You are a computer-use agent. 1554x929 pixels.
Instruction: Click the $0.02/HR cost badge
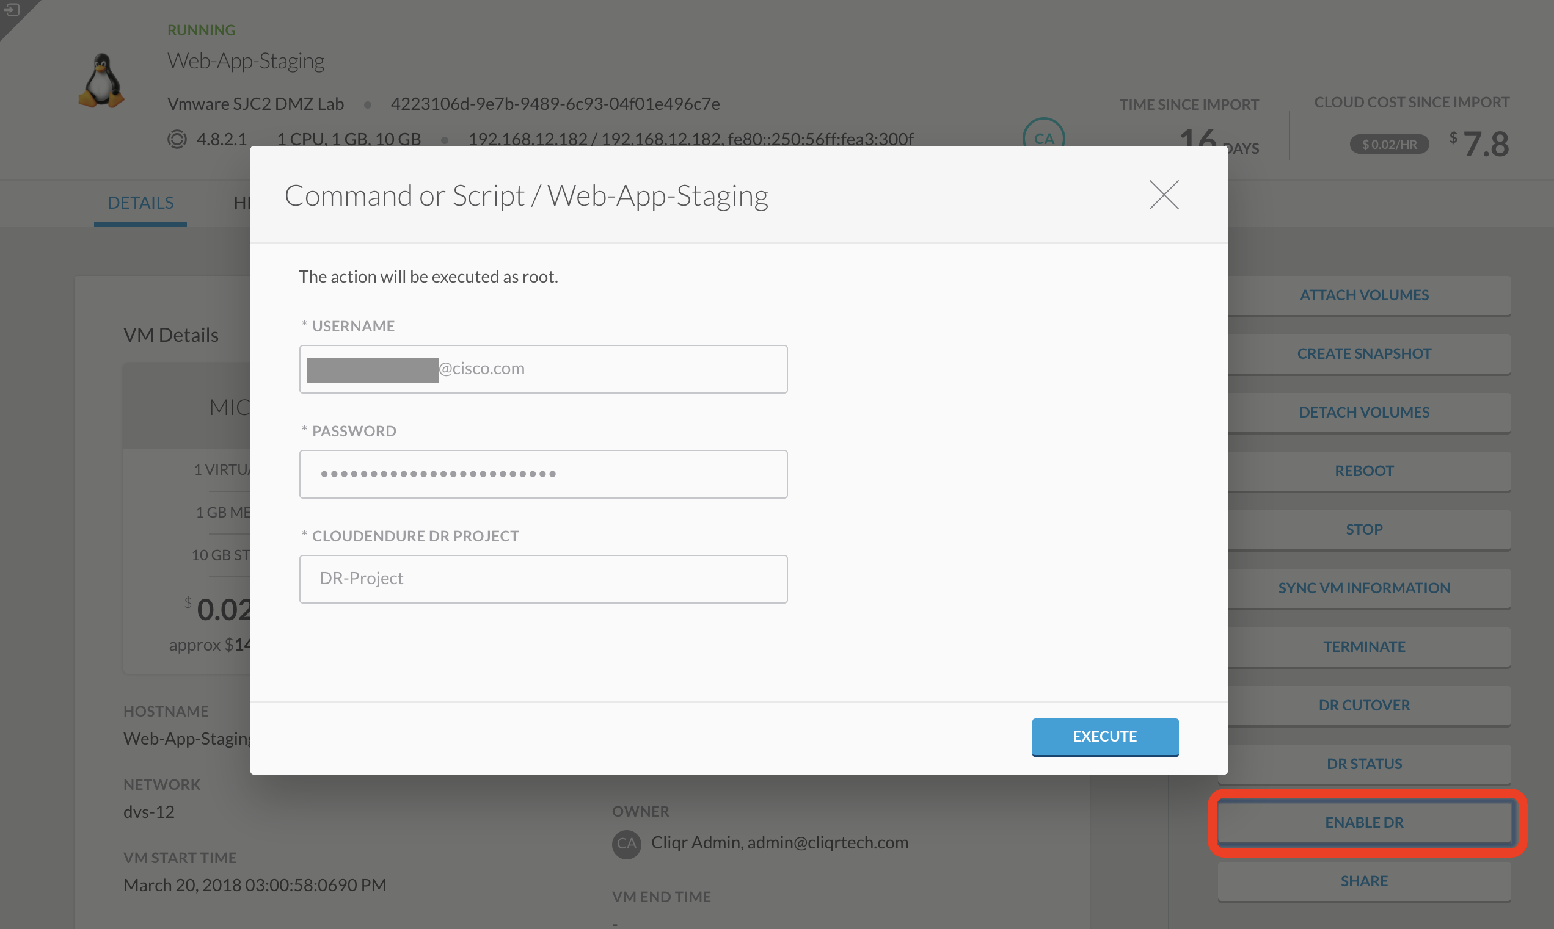1388,145
